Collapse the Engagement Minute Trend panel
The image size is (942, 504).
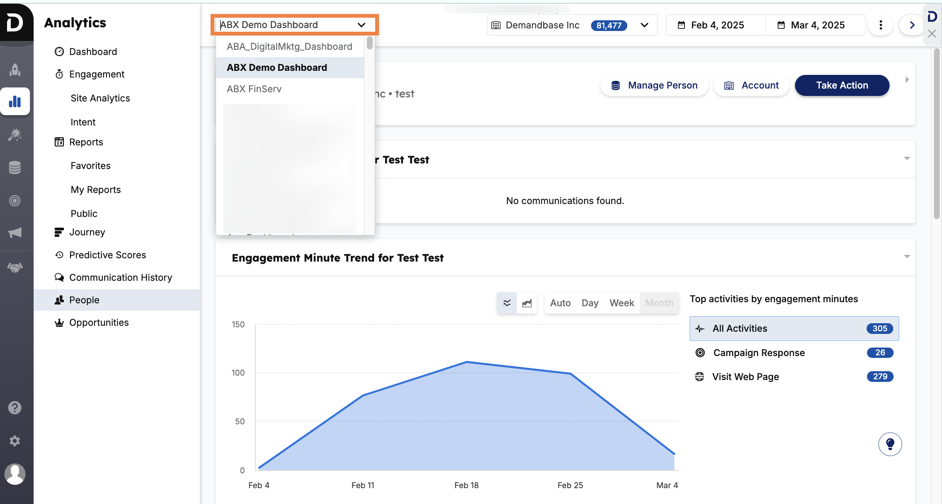tap(907, 256)
